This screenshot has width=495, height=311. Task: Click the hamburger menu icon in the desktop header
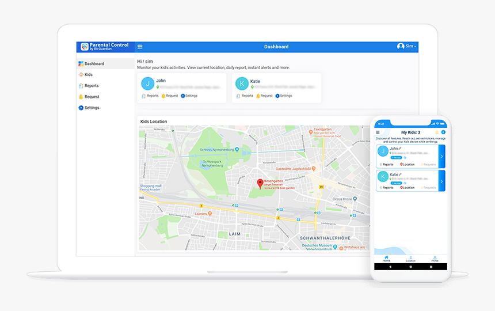click(140, 47)
